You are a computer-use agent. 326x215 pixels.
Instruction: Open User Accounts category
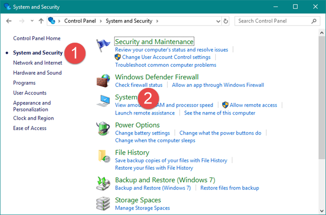pos(30,93)
